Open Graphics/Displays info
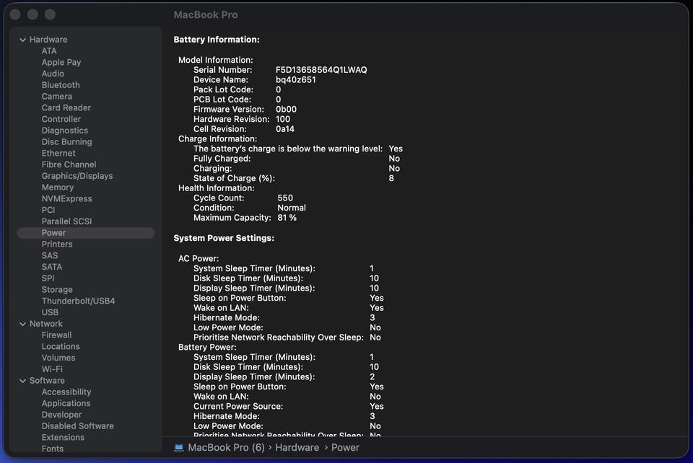The height and width of the screenshot is (463, 693). [x=77, y=176]
